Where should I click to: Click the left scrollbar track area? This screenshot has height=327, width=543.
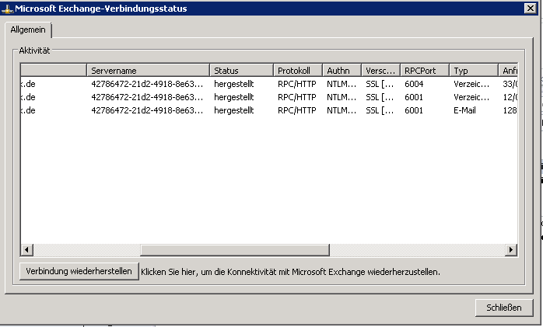point(86,249)
